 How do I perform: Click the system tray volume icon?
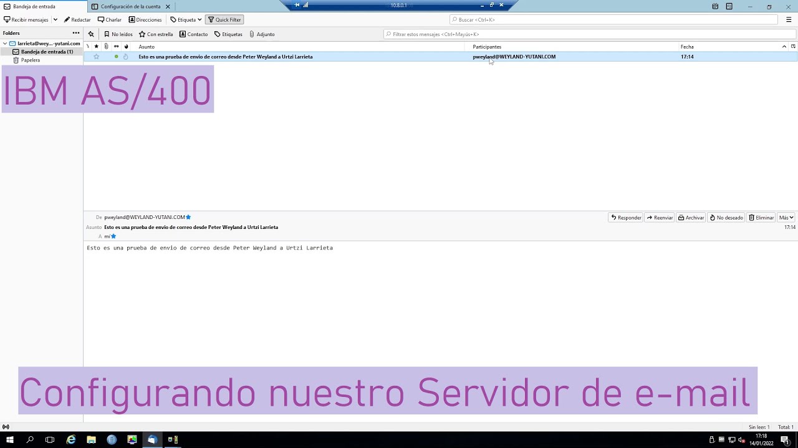tap(741, 440)
